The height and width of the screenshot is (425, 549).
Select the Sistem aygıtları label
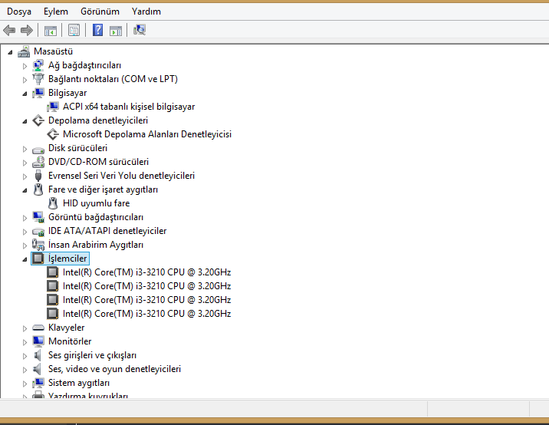pos(79,383)
